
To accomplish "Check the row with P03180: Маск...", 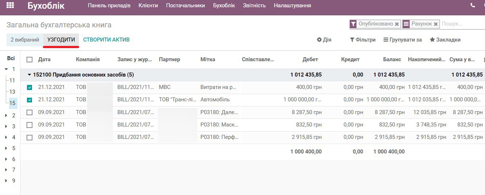I will point(29,125).
